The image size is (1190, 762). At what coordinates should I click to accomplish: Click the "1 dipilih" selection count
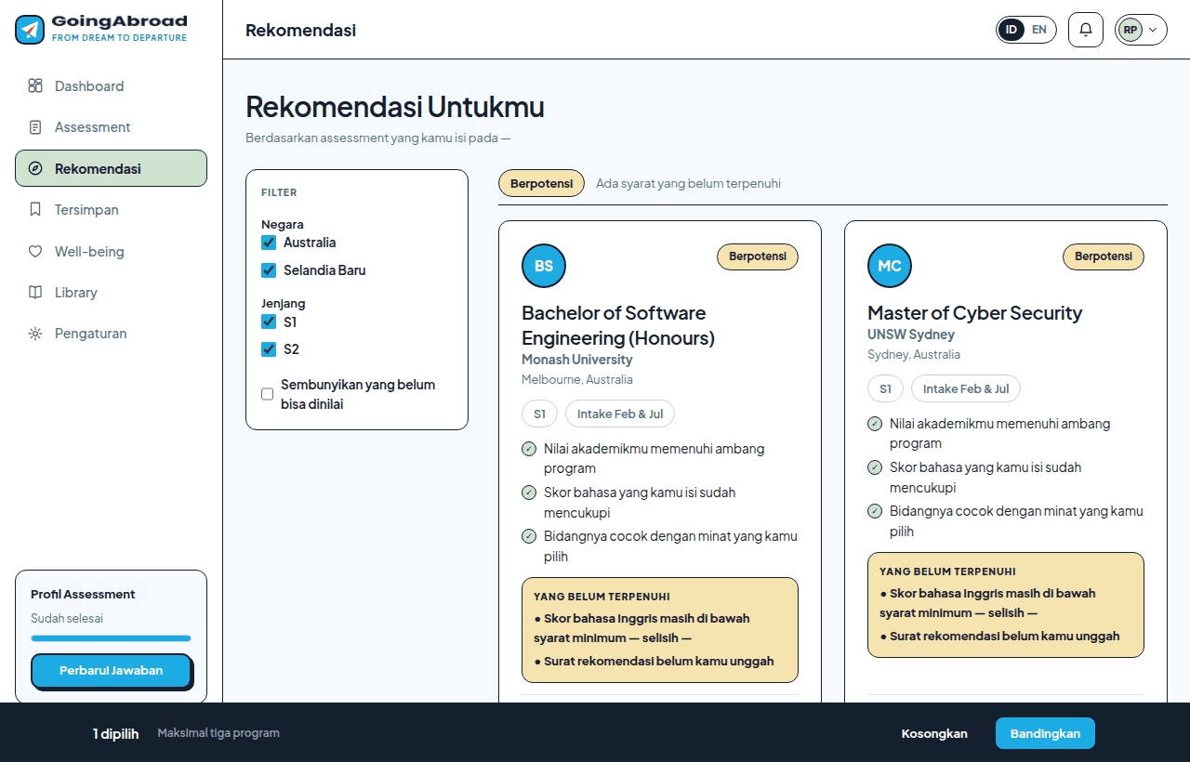115,733
